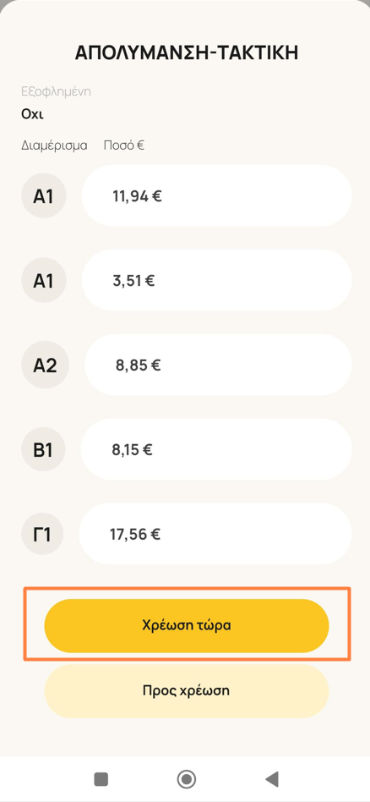Edit the 17,56 € amount field
This screenshot has width=370, height=802.
(215, 534)
